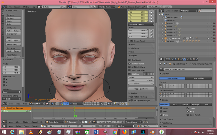This screenshot has height=135, width=217.
Task: Enable the Only Render checkbox
Action: 130,60
